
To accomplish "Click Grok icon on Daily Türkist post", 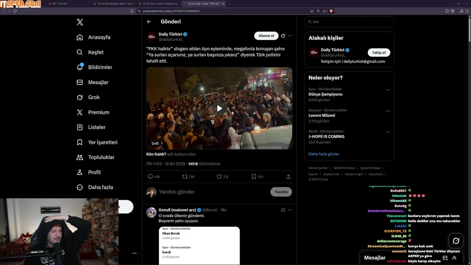I will [x=283, y=36].
